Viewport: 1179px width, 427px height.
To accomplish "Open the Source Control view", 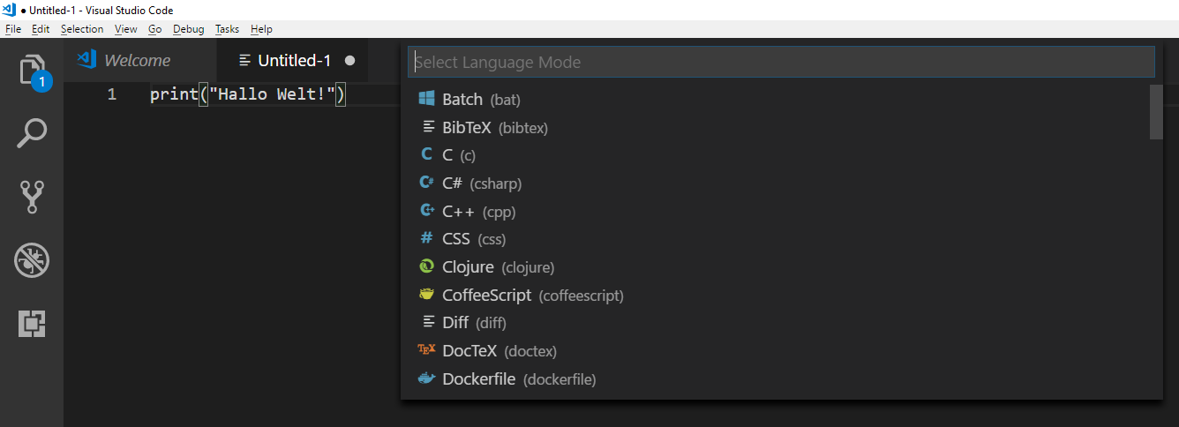I will coord(32,197).
